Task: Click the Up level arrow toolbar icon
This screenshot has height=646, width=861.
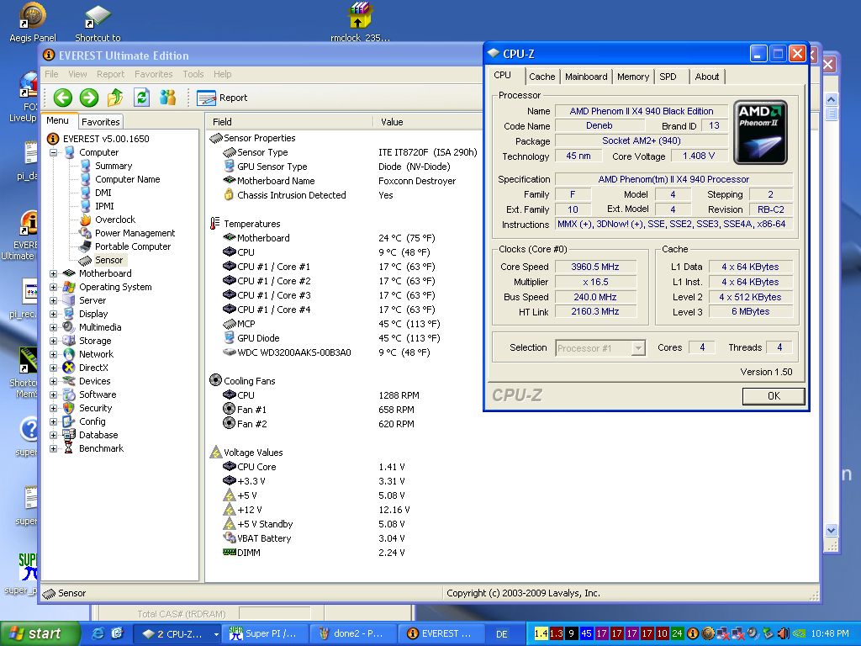Action: pyautogui.click(x=115, y=98)
